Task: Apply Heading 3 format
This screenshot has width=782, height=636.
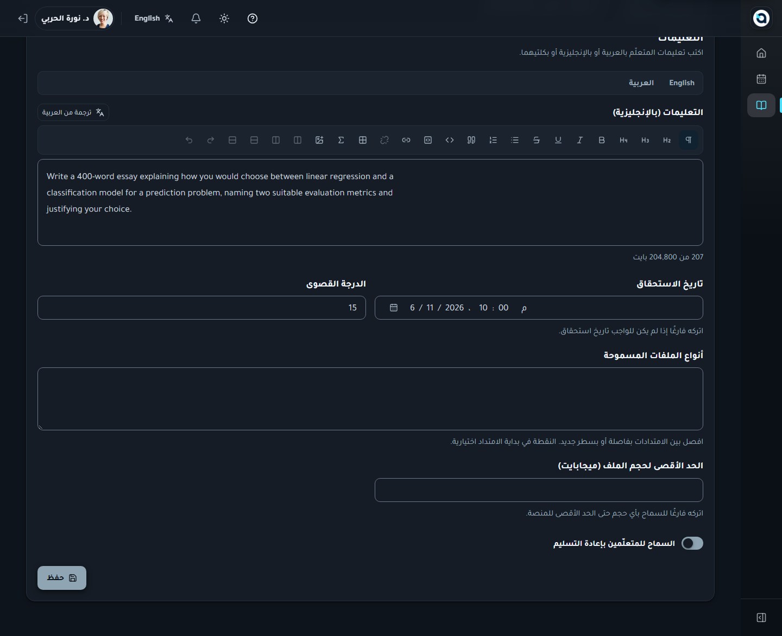Action: pyautogui.click(x=645, y=140)
